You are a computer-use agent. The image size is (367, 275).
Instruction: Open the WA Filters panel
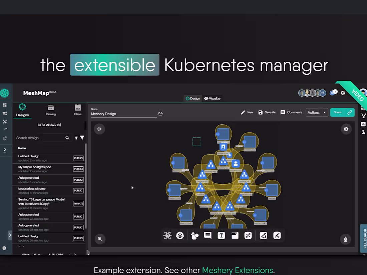pyautogui.click(x=78, y=110)
